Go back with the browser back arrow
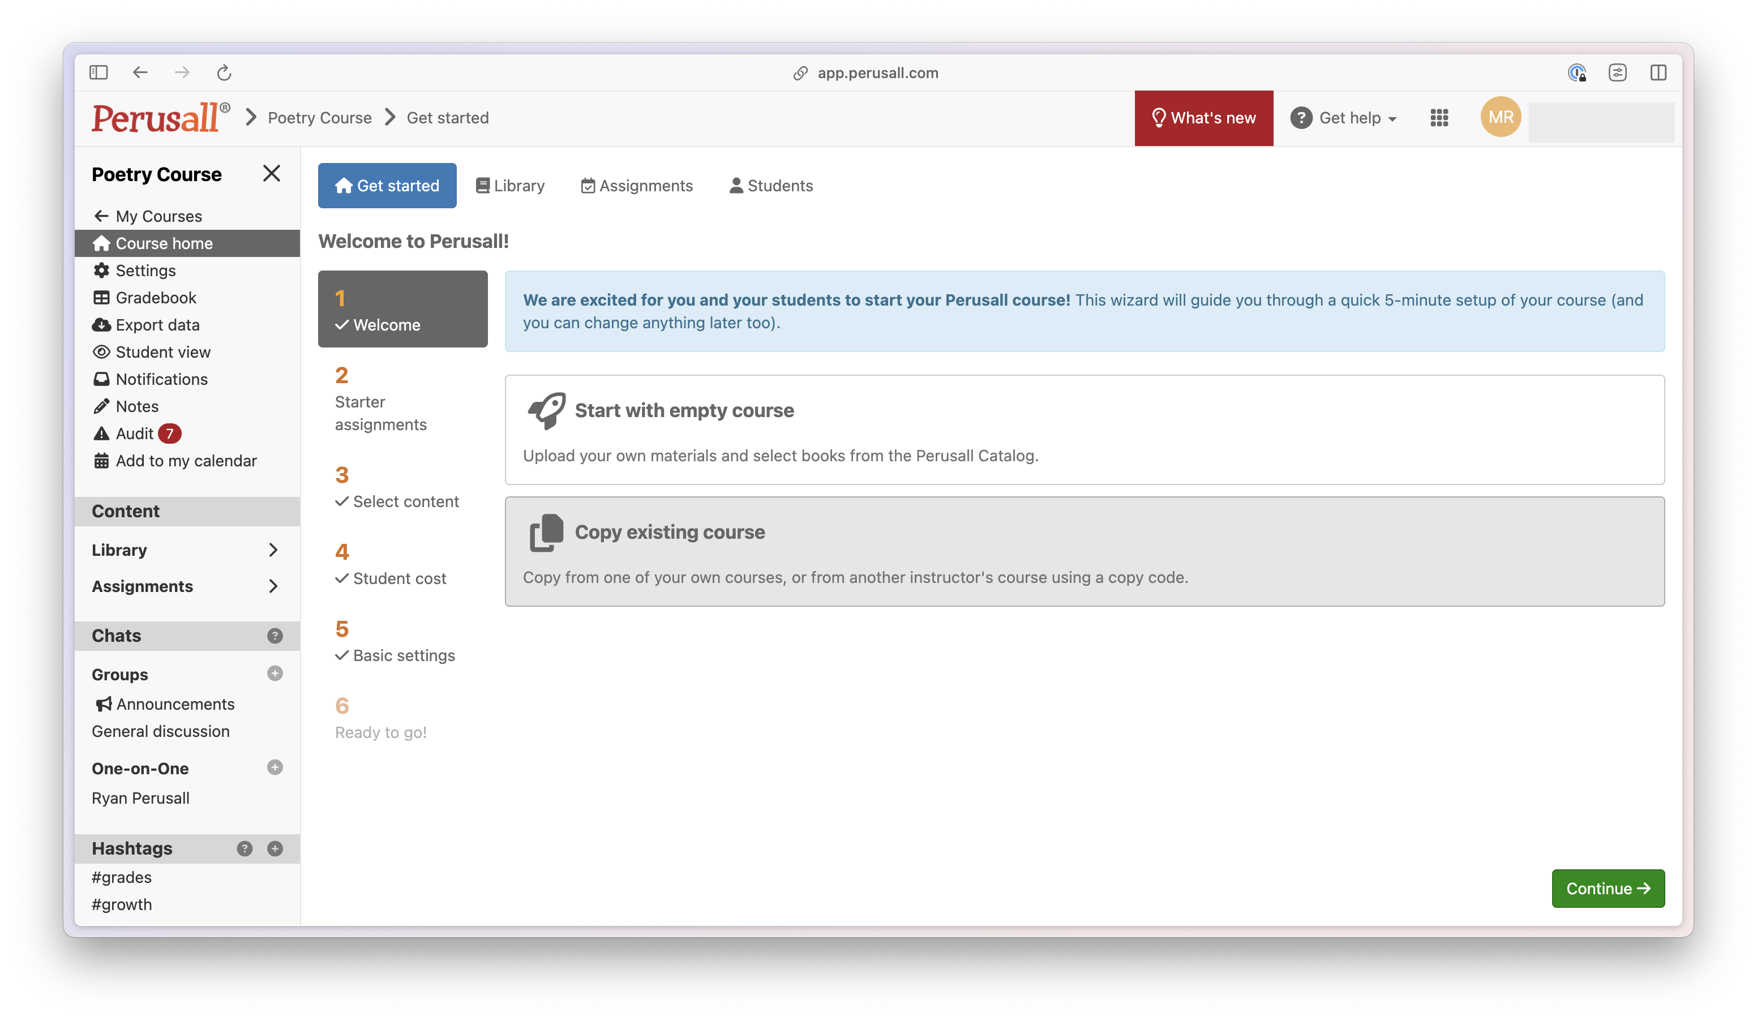1757x1021 pixels. coord(140,72)
